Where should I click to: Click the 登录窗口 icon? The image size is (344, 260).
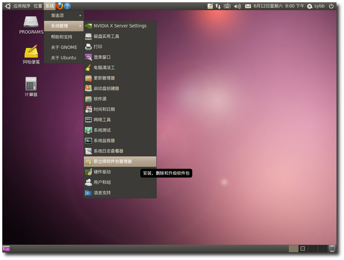(88, 57)
